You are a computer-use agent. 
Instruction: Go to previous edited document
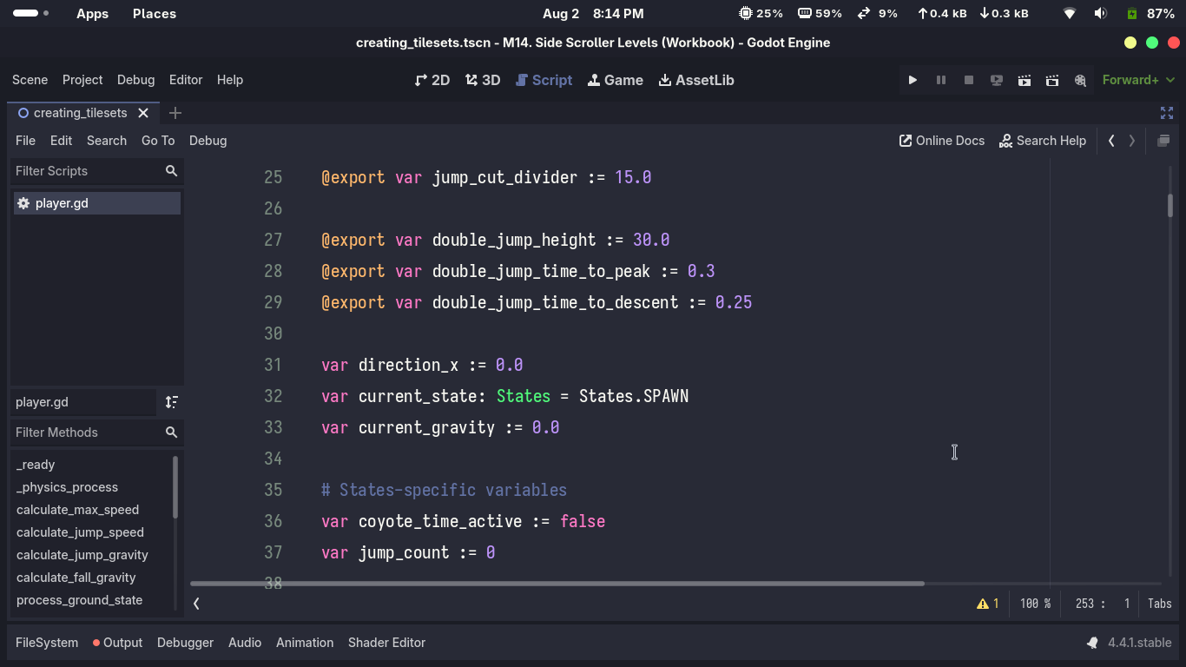pos(1111,141)
